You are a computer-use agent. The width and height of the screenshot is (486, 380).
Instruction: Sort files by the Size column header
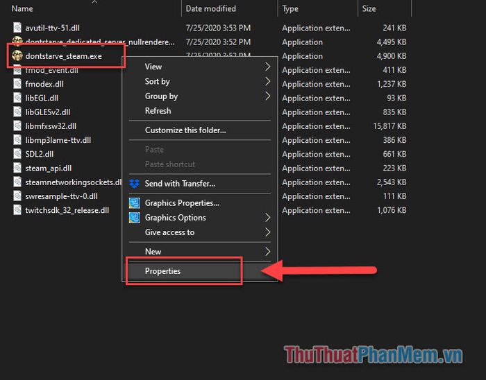[369, 8]
